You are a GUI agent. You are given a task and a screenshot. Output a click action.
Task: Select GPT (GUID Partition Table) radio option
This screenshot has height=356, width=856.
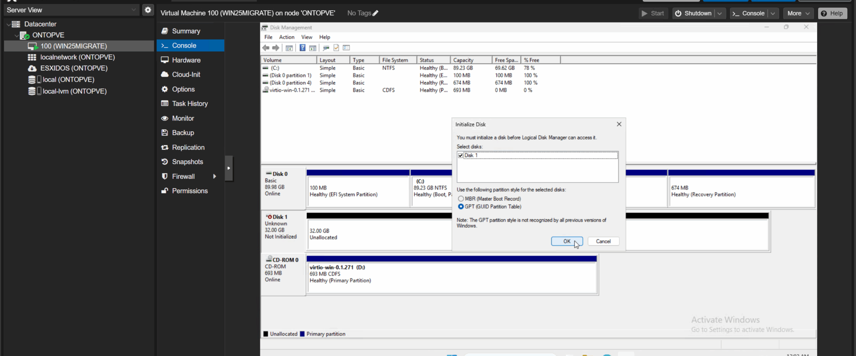pos(461,206)
